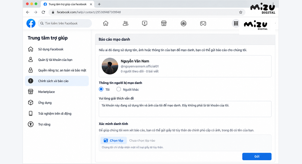Click the 0 người theo dõi · 0 bài viết text
Screen dimensions: 302x164
coord(139,71)
